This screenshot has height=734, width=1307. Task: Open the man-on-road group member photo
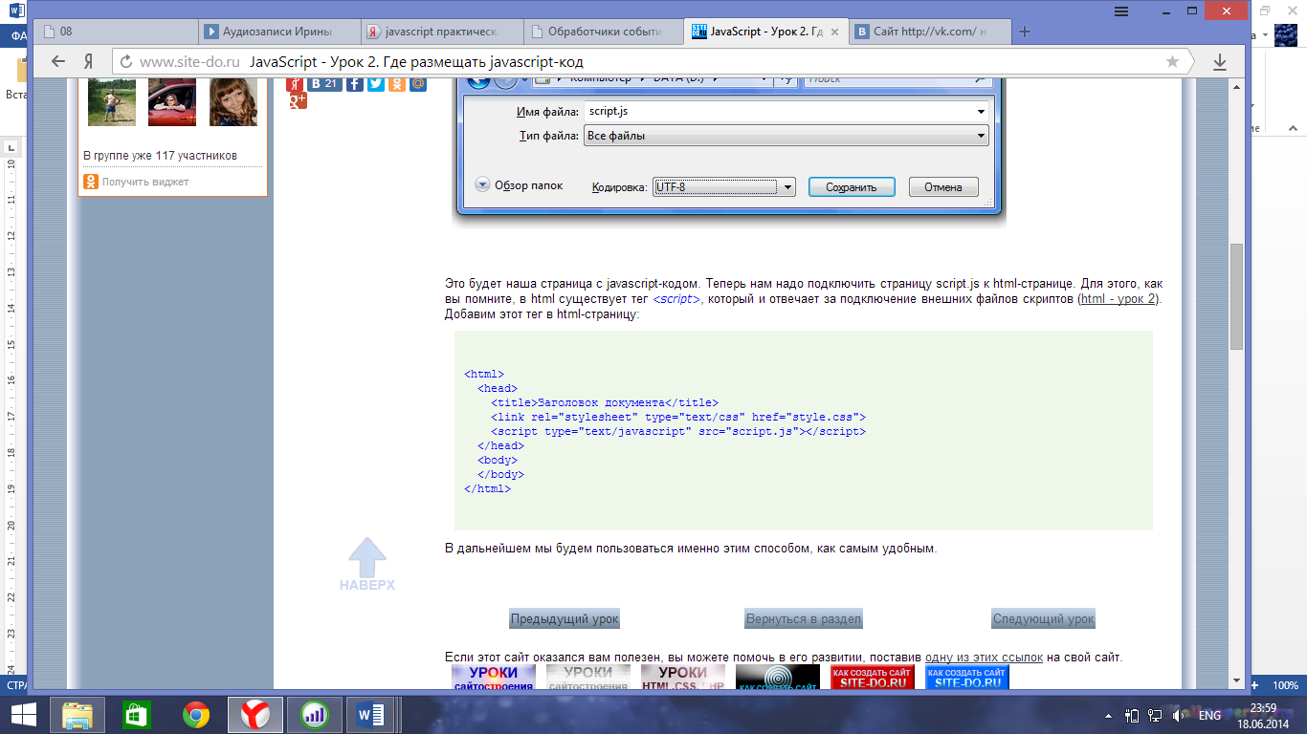(112, 100)
